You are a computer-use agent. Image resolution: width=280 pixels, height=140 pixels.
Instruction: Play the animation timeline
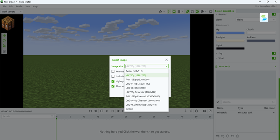[x=107, y=111]
